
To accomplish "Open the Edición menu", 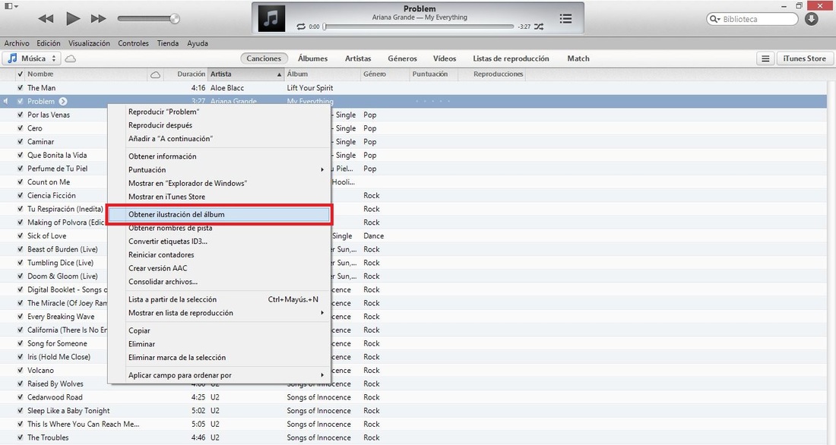I will [x=49, y=43].
